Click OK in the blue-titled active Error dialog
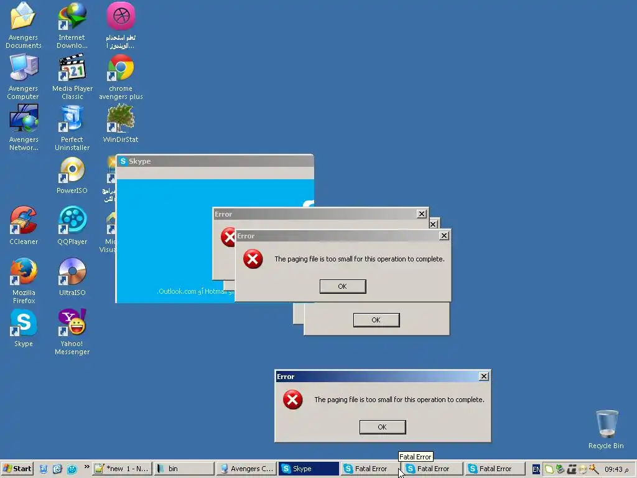637x478 pixels. pyautogui.click(x=383, y=427)
